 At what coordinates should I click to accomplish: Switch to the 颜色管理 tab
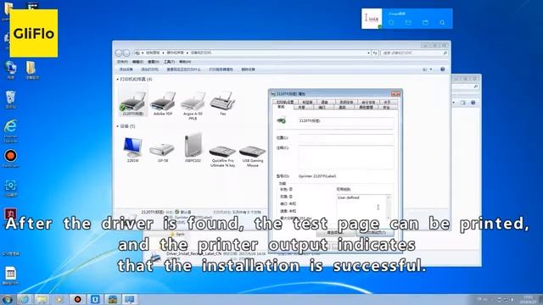(x=366, y=108)
